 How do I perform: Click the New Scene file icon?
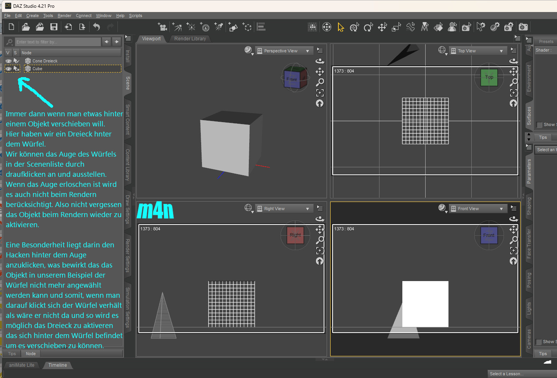tap(11, 27)
